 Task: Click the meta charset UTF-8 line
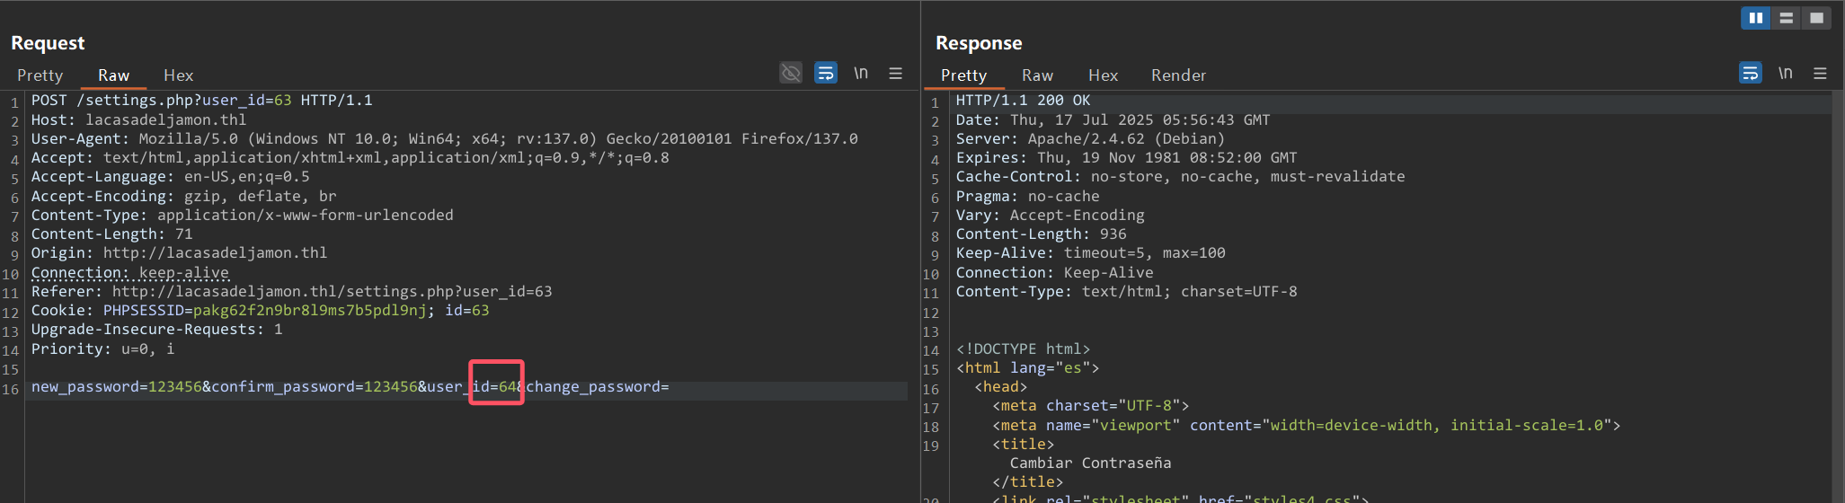(1090, 406)
